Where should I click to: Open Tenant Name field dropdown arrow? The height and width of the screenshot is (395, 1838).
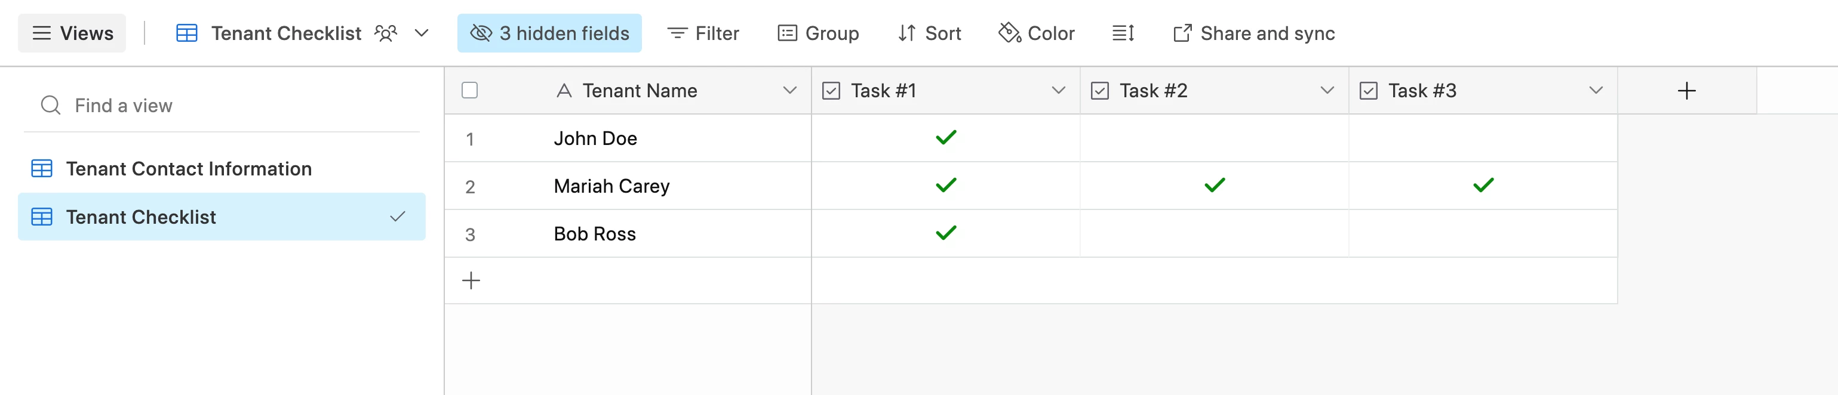coord(789,91)
